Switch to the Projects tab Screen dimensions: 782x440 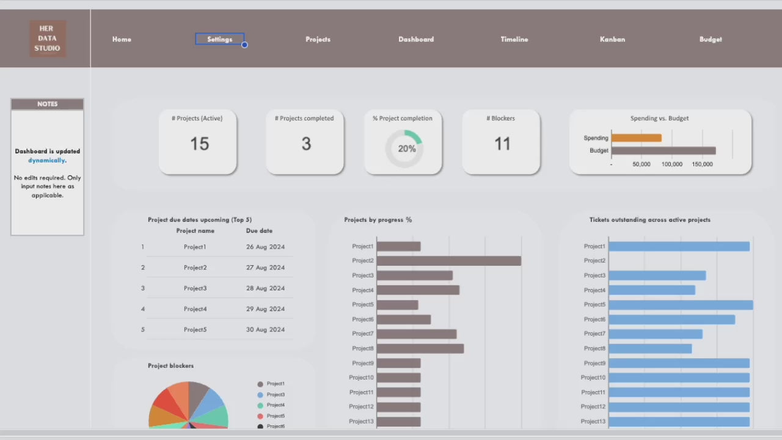pyautogui.click(x=318, y=39)
